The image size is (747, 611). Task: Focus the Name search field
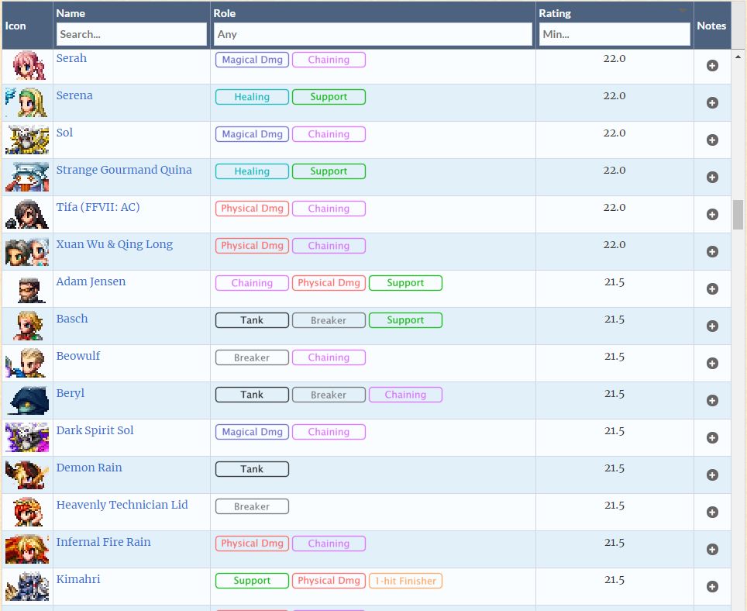[132, 34]
